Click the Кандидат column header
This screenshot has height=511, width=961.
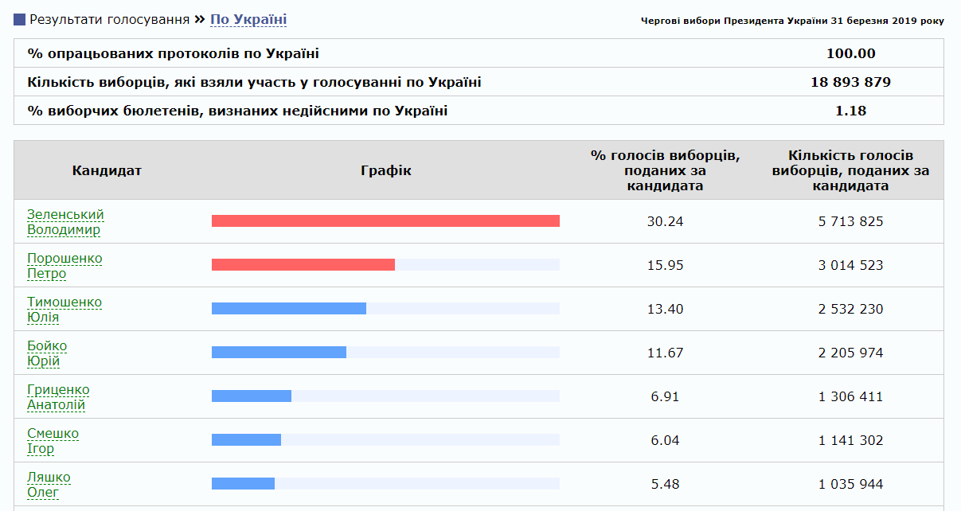click(106, 170)
